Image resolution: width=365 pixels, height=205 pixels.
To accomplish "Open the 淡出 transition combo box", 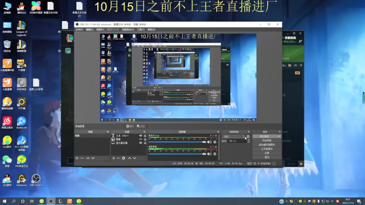I will pyautogui.click(x=234, y=137).
